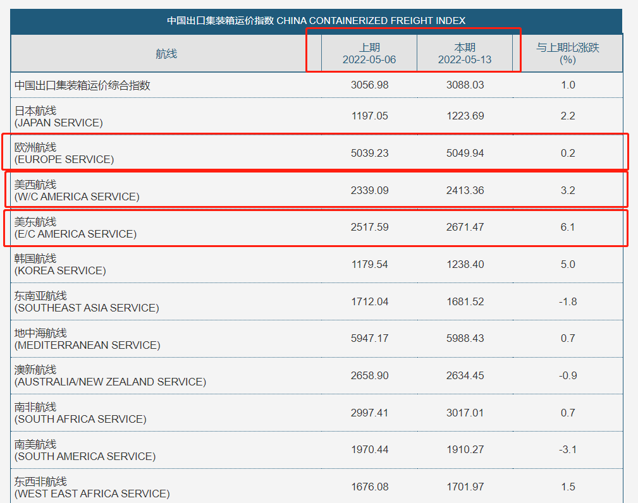Click the South America value 1970.44

click(369, 449)
